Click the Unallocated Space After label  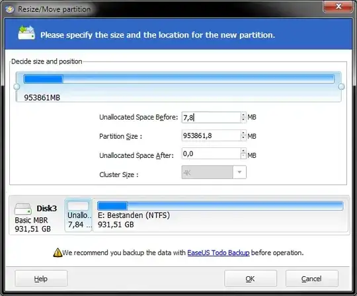136,155
